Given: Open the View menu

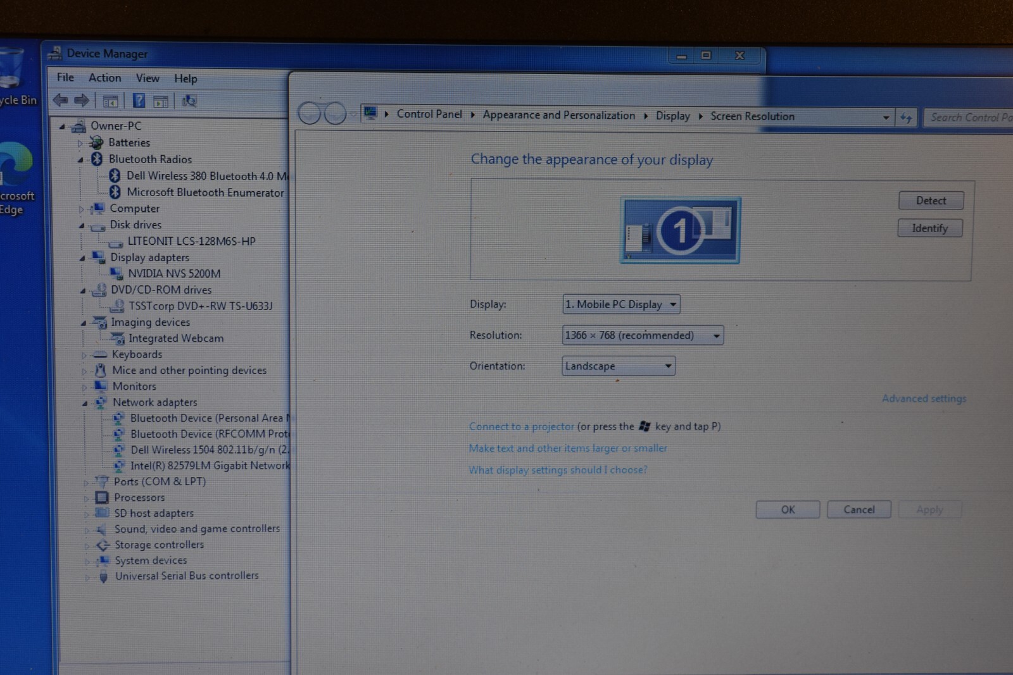Looking at the screenshot, I should 148,78.
